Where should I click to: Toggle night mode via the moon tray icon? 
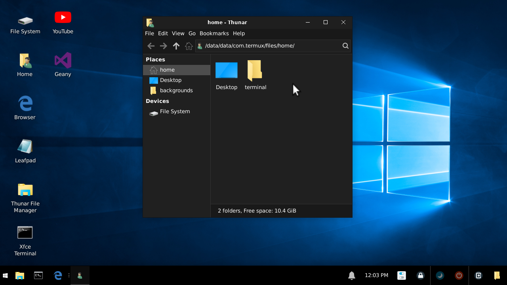click(x=440, y=275)
